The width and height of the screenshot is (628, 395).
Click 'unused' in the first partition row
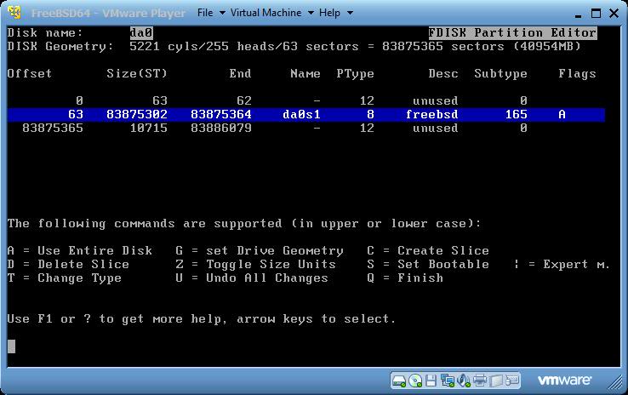pos(436,101)
